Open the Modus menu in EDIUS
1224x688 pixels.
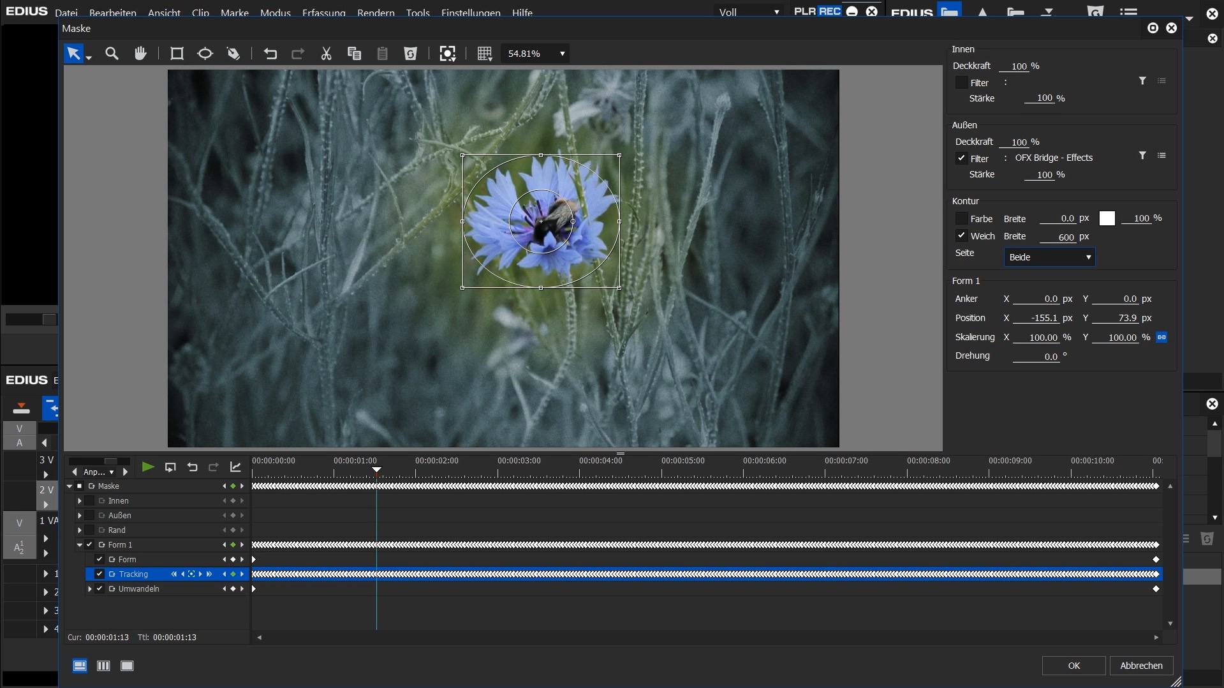click(276, 13)
